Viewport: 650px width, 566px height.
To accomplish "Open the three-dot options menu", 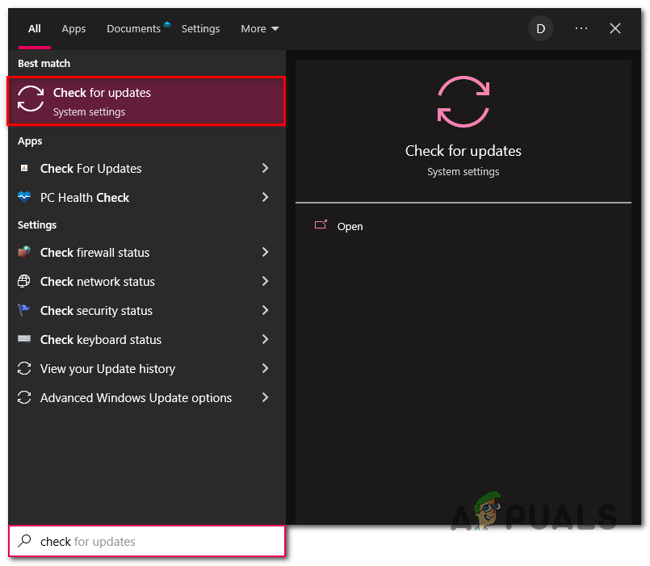I will point(581,28).
